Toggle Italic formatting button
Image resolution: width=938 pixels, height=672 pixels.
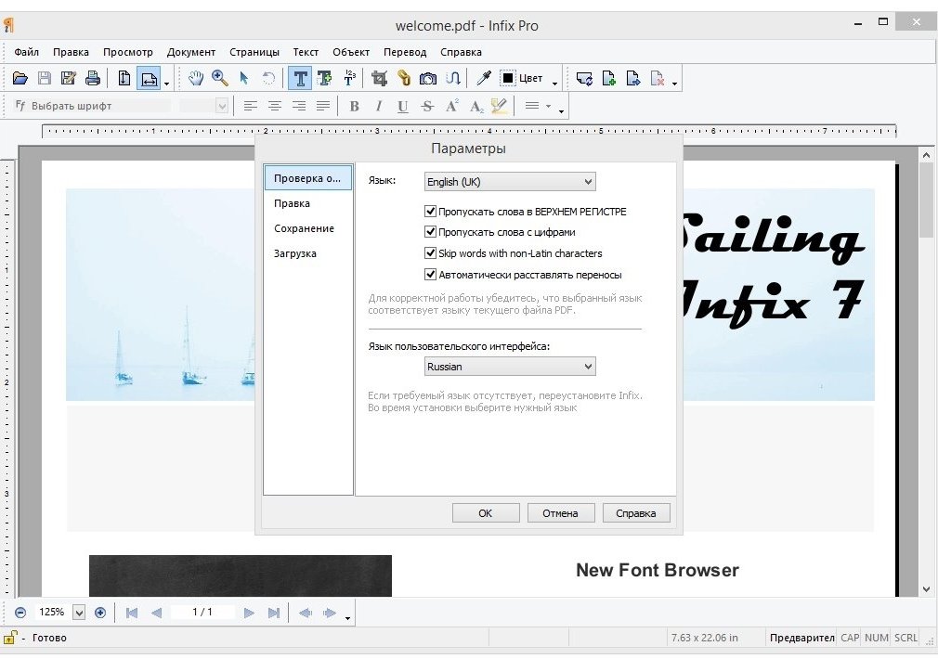[x=378, y=107]
